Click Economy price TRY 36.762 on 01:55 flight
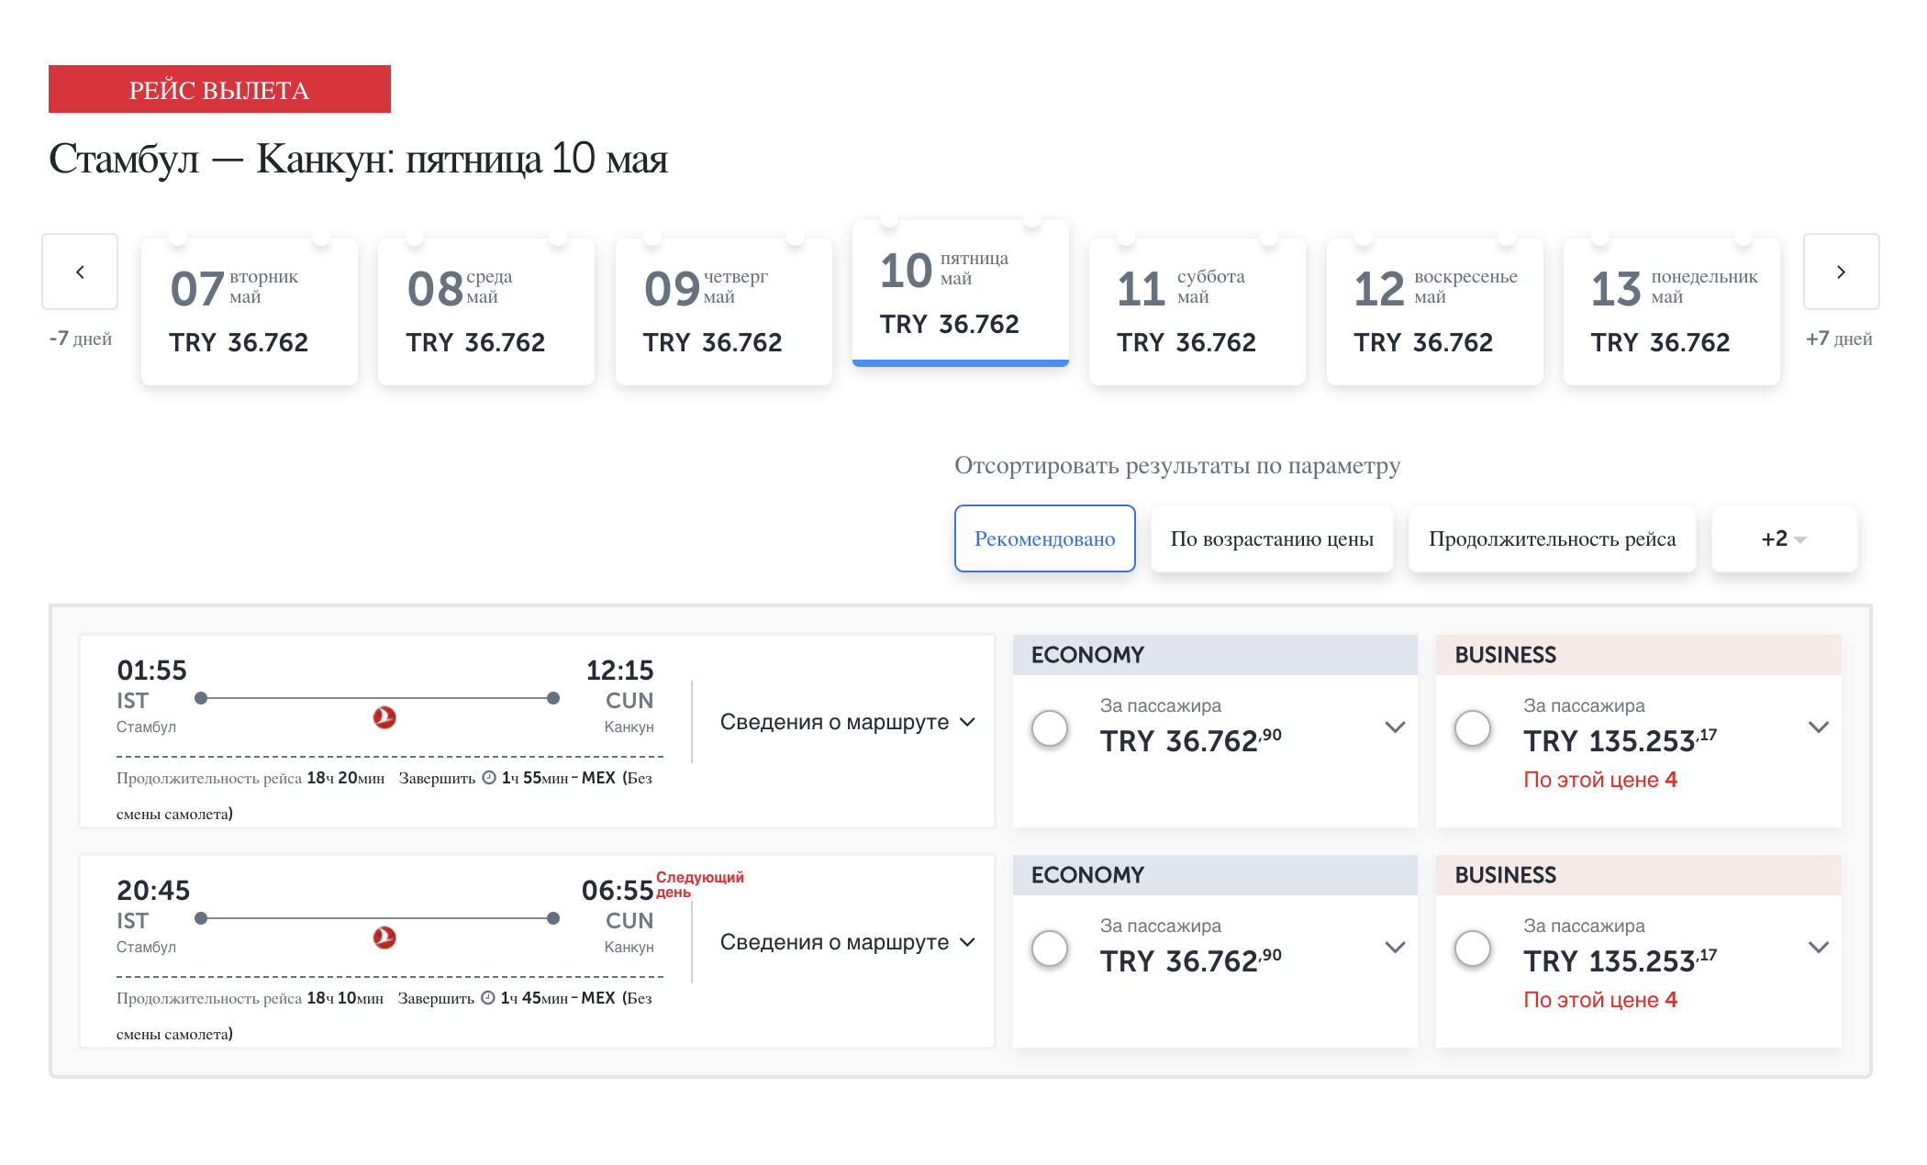The height and width of the screenshot is (1165, 1927). click(1191, 740)
